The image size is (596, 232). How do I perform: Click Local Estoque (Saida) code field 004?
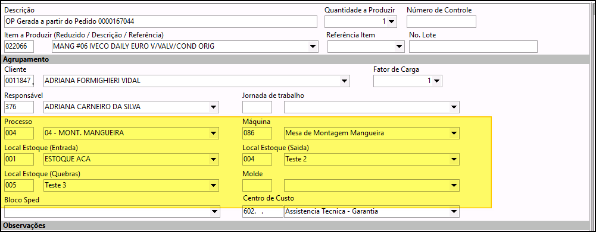(257, 159)
